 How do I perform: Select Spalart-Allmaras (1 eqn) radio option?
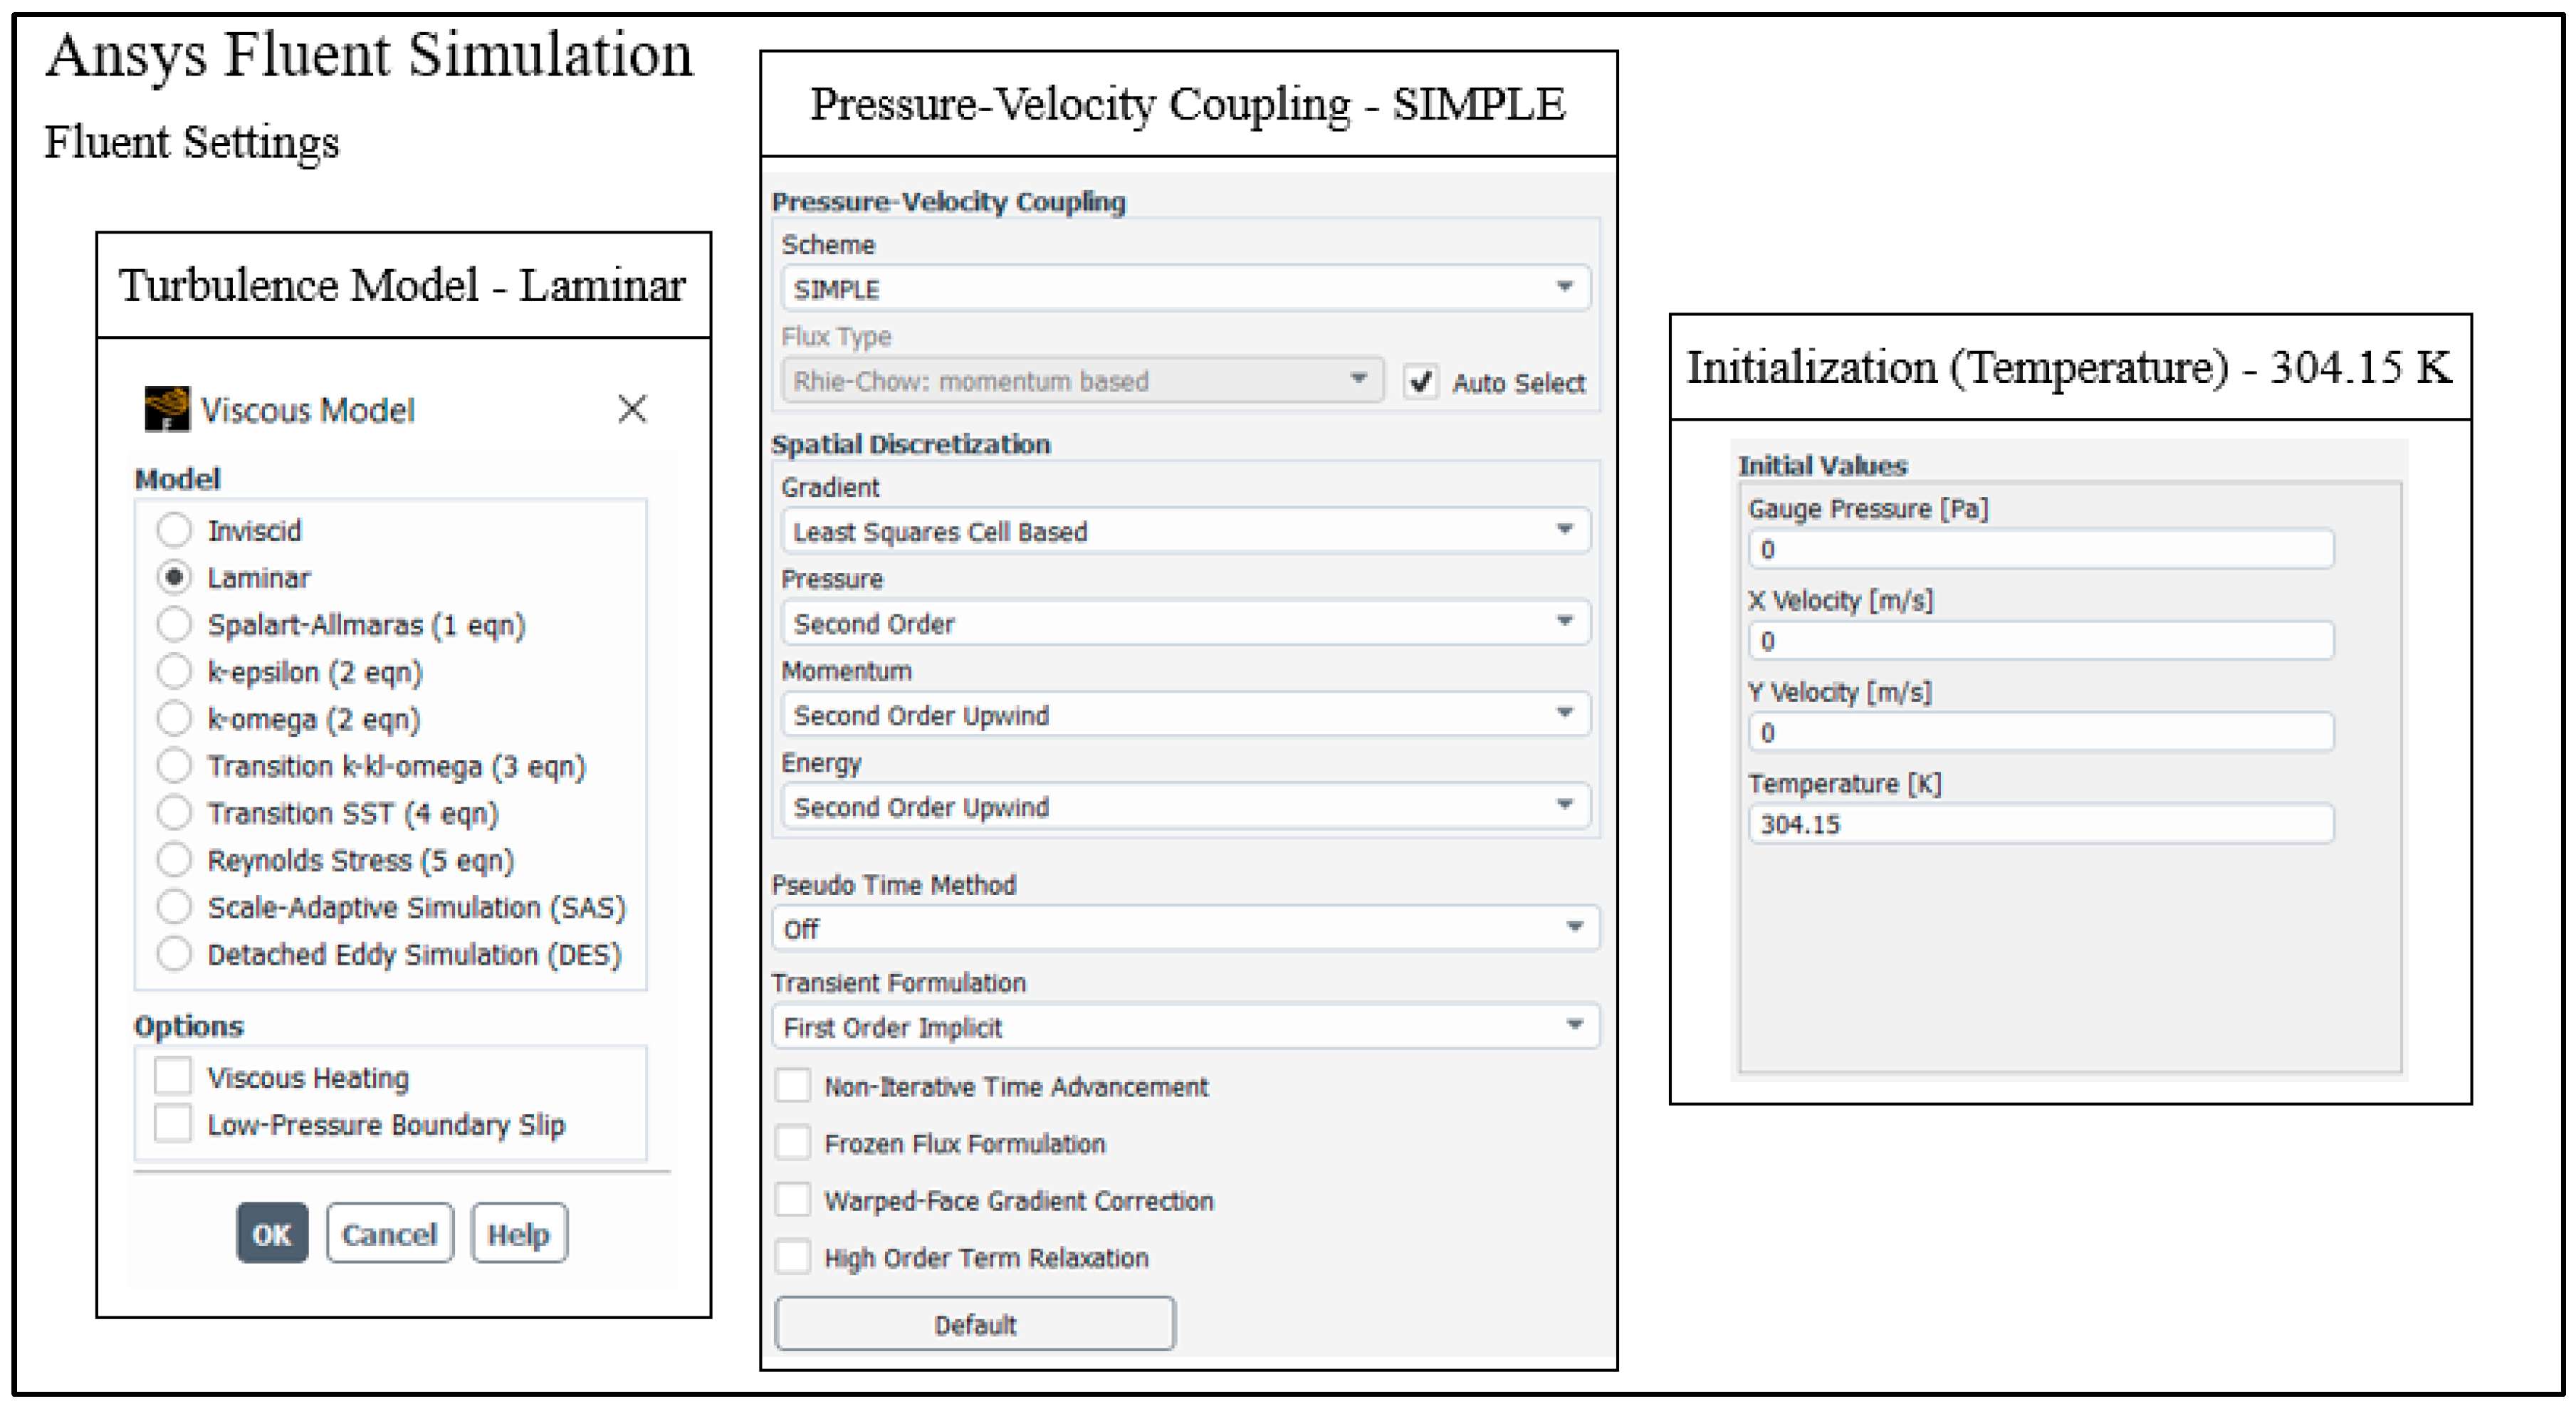click(174, 625)
